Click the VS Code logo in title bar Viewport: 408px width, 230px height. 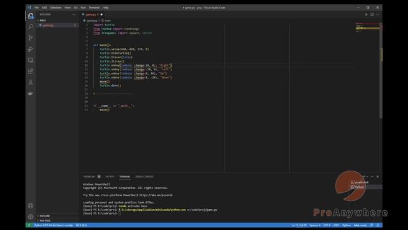[29, 8]
